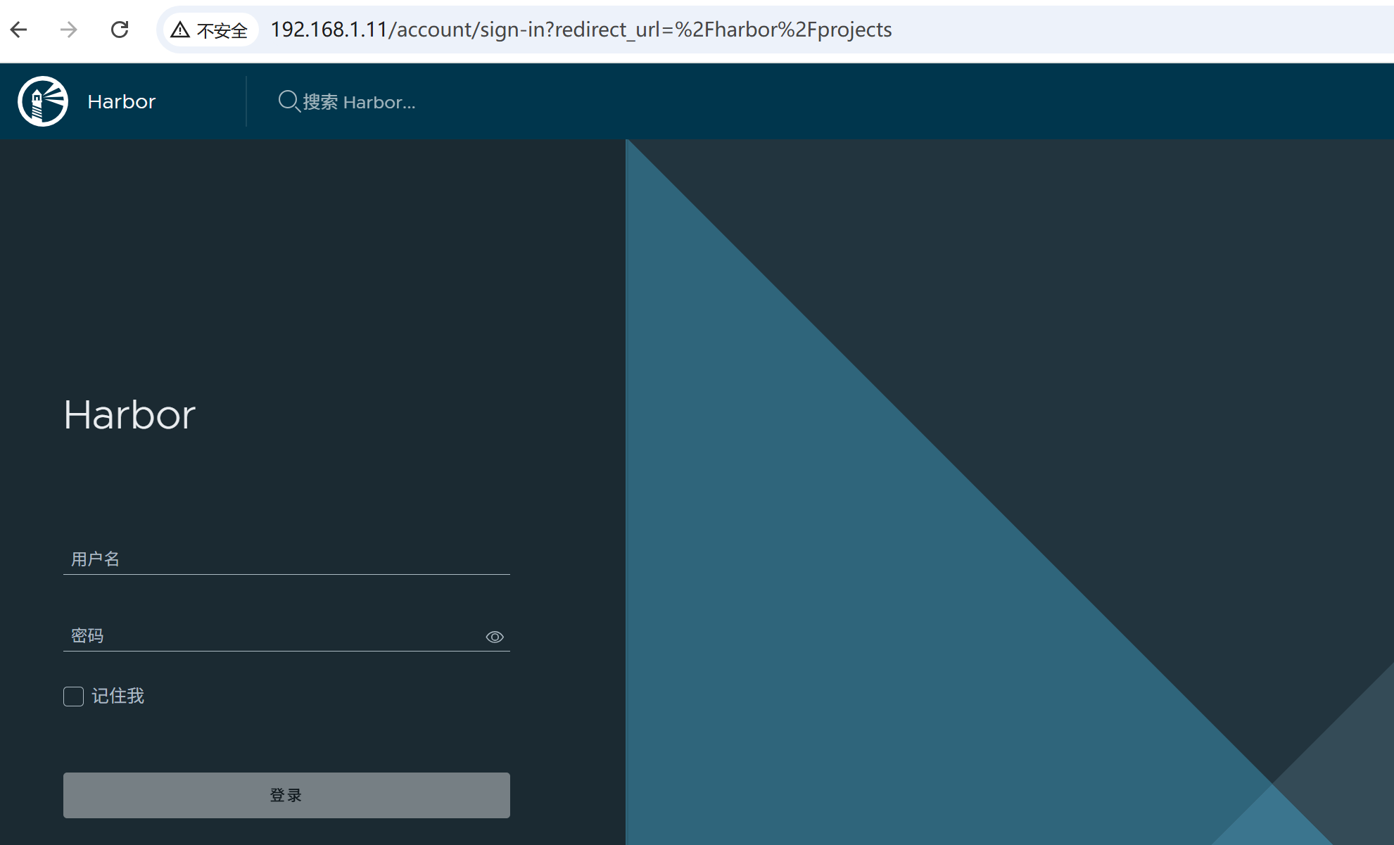1394x845 pixels.
Task: Click the browser back arrow
Action: coord(19,30)
